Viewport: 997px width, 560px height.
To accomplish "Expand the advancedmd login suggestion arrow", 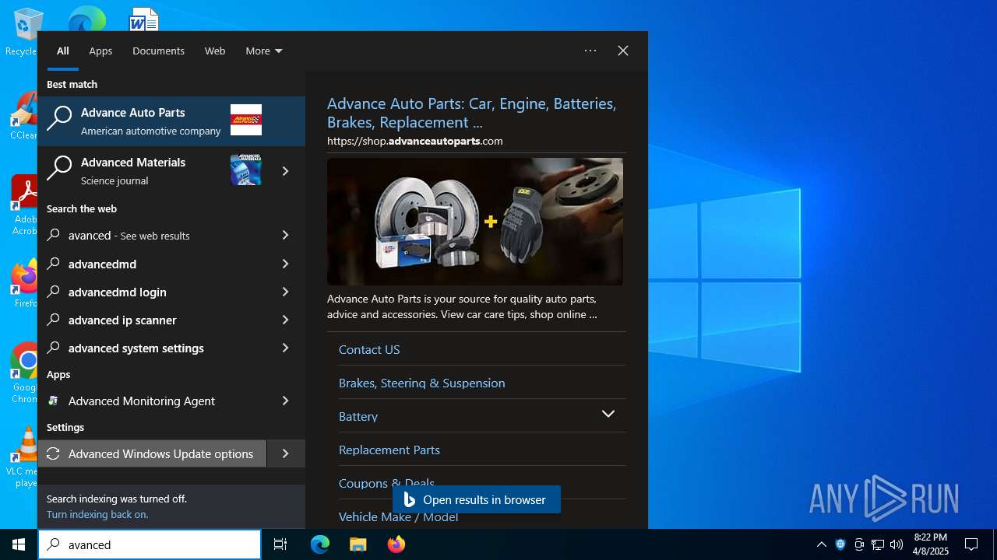I will coord(286,292).
